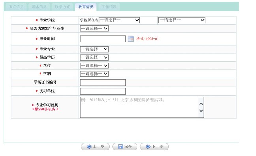The width and height of the screenshot is (256, 156).
Task: Open the 学位 dropdown
Action: [94, 65]
